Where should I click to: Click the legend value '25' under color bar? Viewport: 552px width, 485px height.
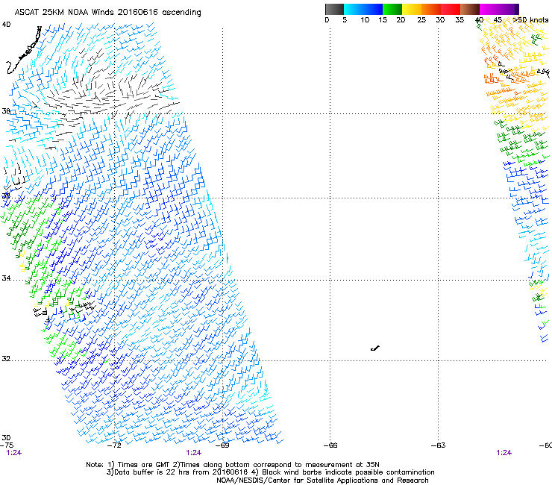click(421, 20)
